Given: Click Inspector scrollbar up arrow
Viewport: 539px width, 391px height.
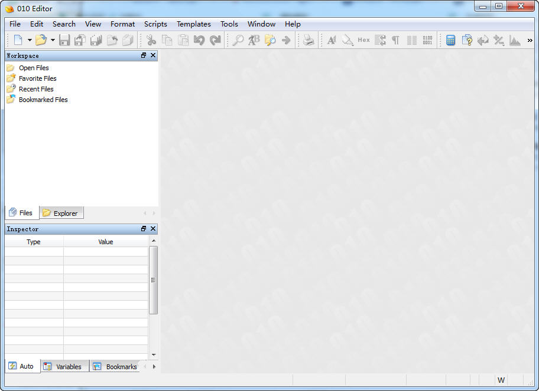Looking at the screenshot, I should pyautogui.click(x=154, y=241).
